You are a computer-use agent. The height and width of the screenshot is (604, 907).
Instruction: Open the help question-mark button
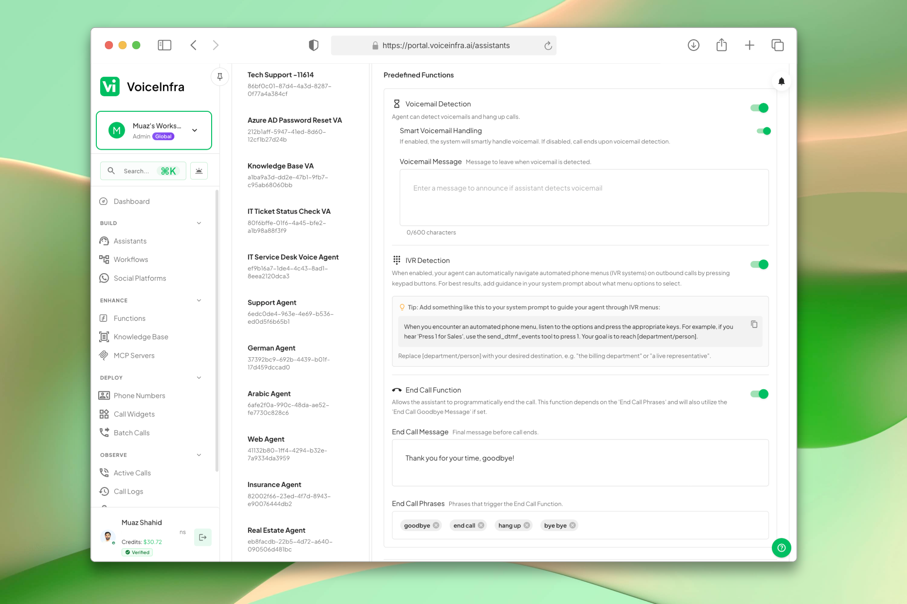pos(781,548)
